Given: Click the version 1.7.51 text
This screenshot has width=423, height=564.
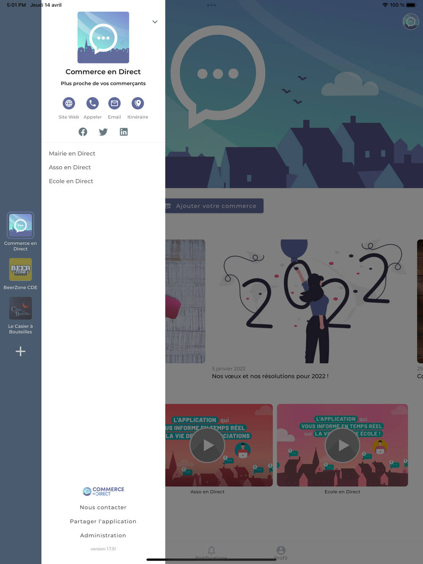Looking at the screenshot, I should [103, 549].
